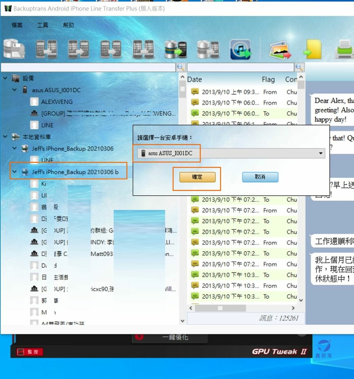Click the 確定 button in the dialog
This screenshot has width=354, height=379.
coord(197,177)
